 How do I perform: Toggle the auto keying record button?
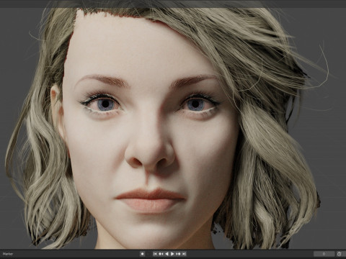click(x=142, y=254)
